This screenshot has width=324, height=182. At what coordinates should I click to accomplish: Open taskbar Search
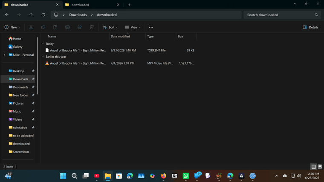(74, 176)
